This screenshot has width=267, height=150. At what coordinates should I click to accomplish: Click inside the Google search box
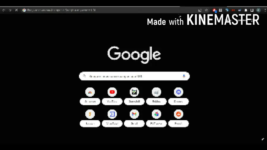point(134,76)
